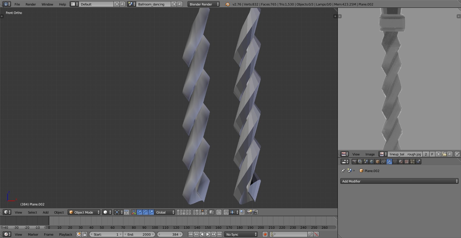Open the snap element type dropdown
The height and width of the screenshot is (238, 461).
(233, 212)
